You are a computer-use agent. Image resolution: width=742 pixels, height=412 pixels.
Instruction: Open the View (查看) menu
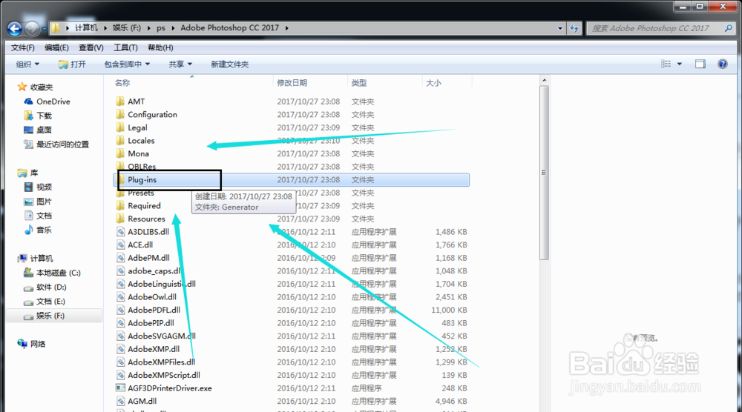91,47
